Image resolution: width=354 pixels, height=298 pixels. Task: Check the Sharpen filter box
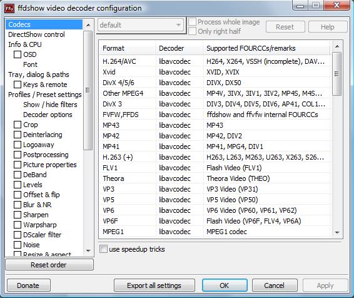pyautogui.click(x=18, y=215)
